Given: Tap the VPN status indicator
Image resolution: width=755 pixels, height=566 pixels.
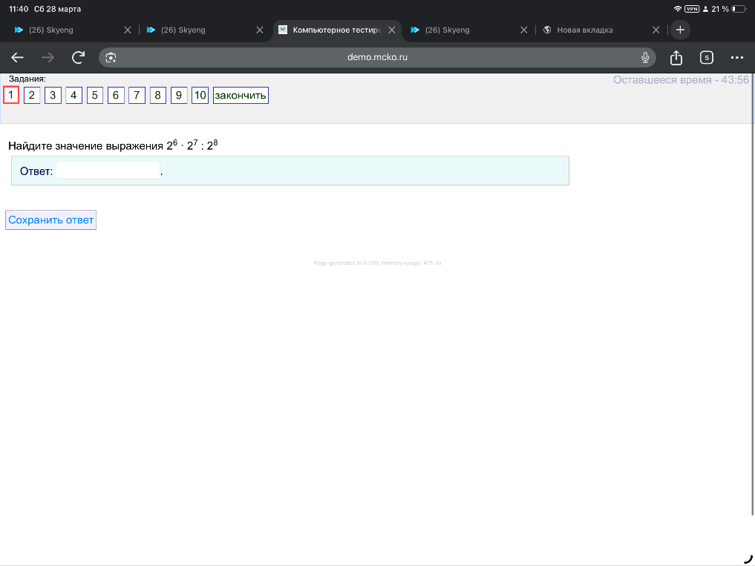Looking at the screenshot, I should point(692,9).
